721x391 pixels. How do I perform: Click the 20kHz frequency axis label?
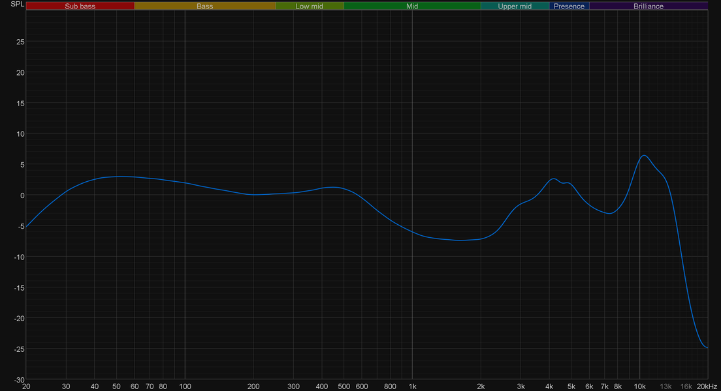point(707,386)
